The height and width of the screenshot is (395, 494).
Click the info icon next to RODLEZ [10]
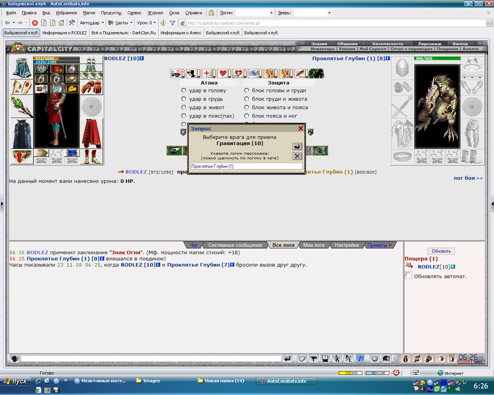pos(142,58)
